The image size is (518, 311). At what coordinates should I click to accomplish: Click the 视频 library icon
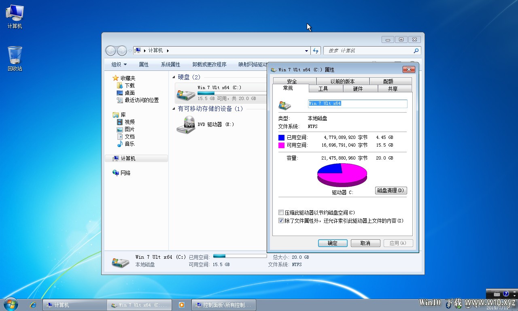pos(120,122)
